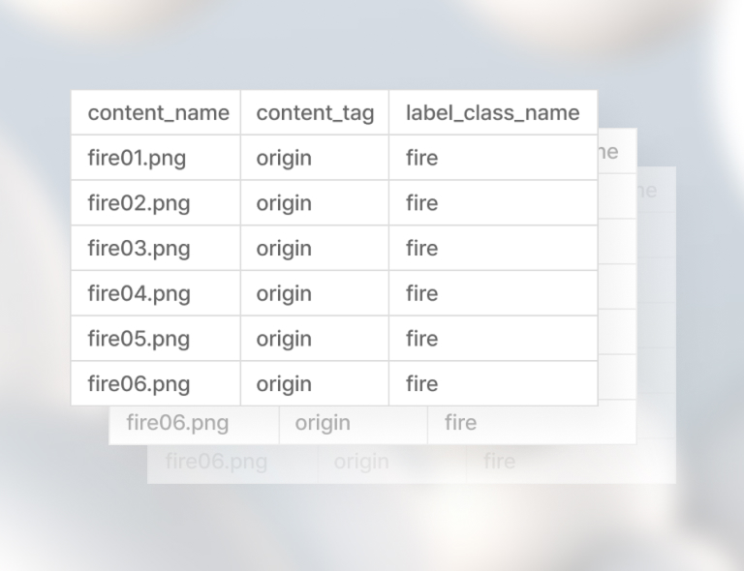The width and height of the screenshot is (744, 571).
Task: Click the label_class_name column header
Action: click(492, 113)
